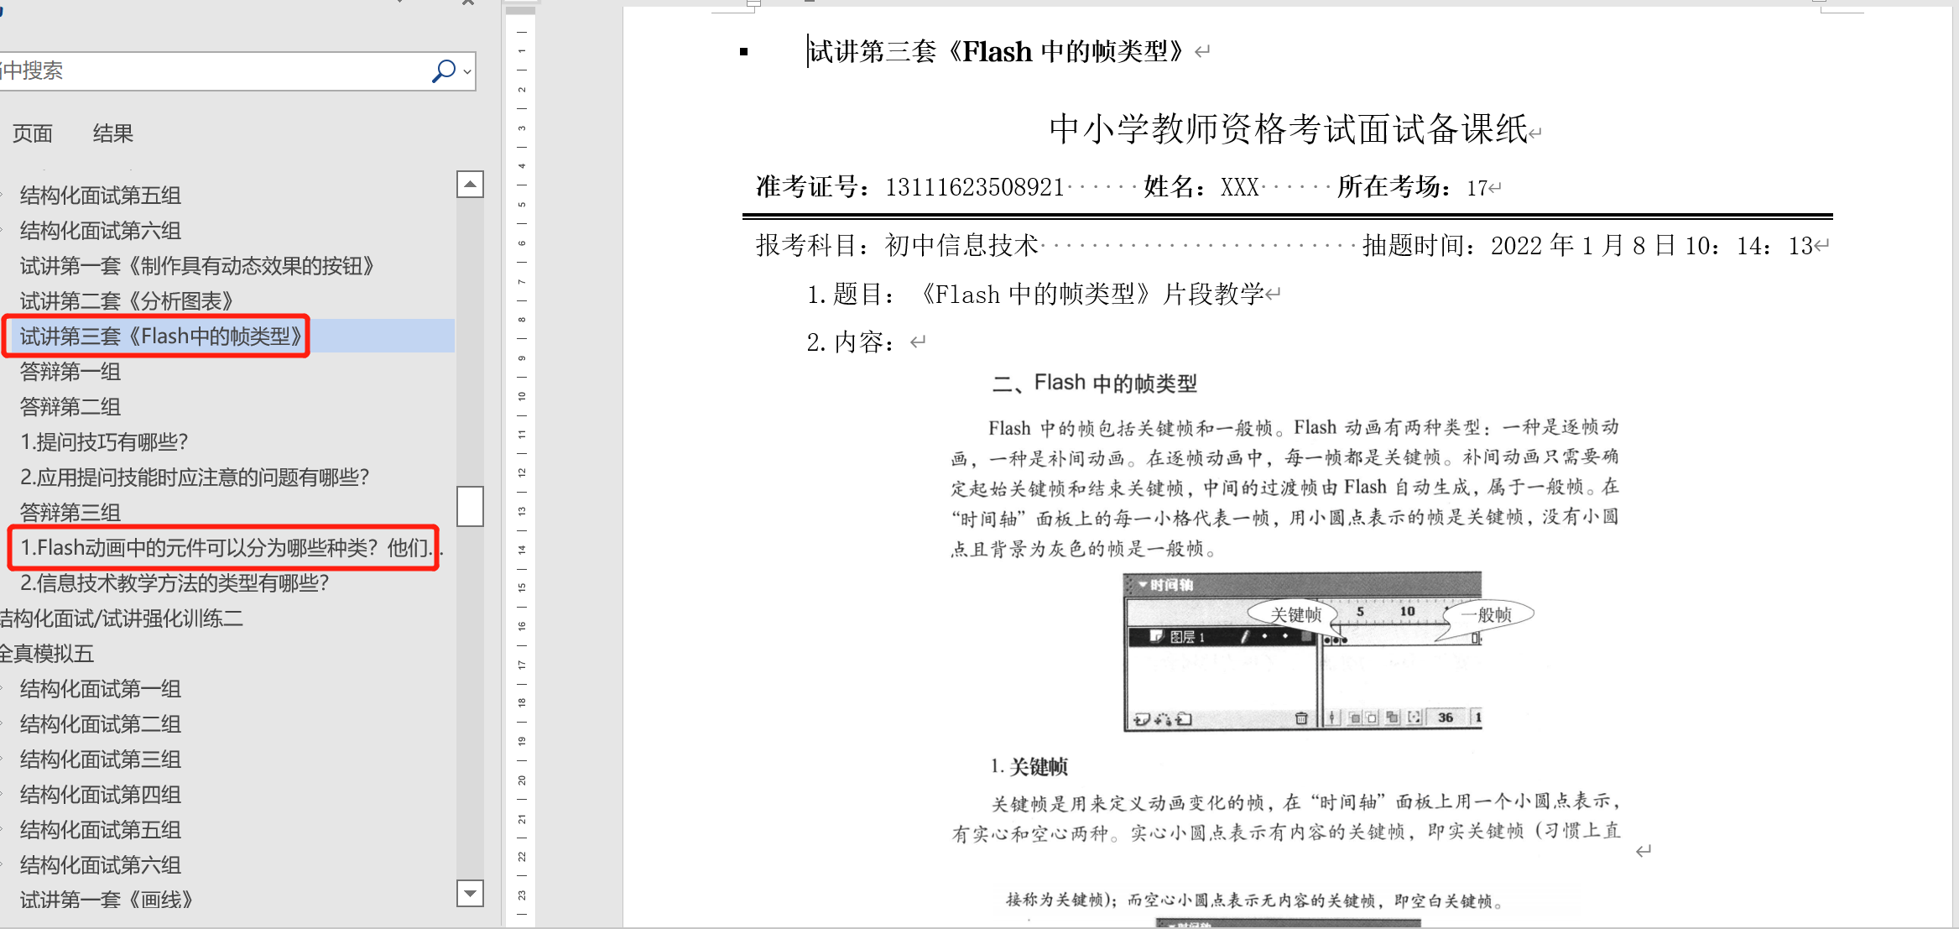Click the heading list scroll-down arrow
This screenshot has width=1959, height=929.
[470, 893]
